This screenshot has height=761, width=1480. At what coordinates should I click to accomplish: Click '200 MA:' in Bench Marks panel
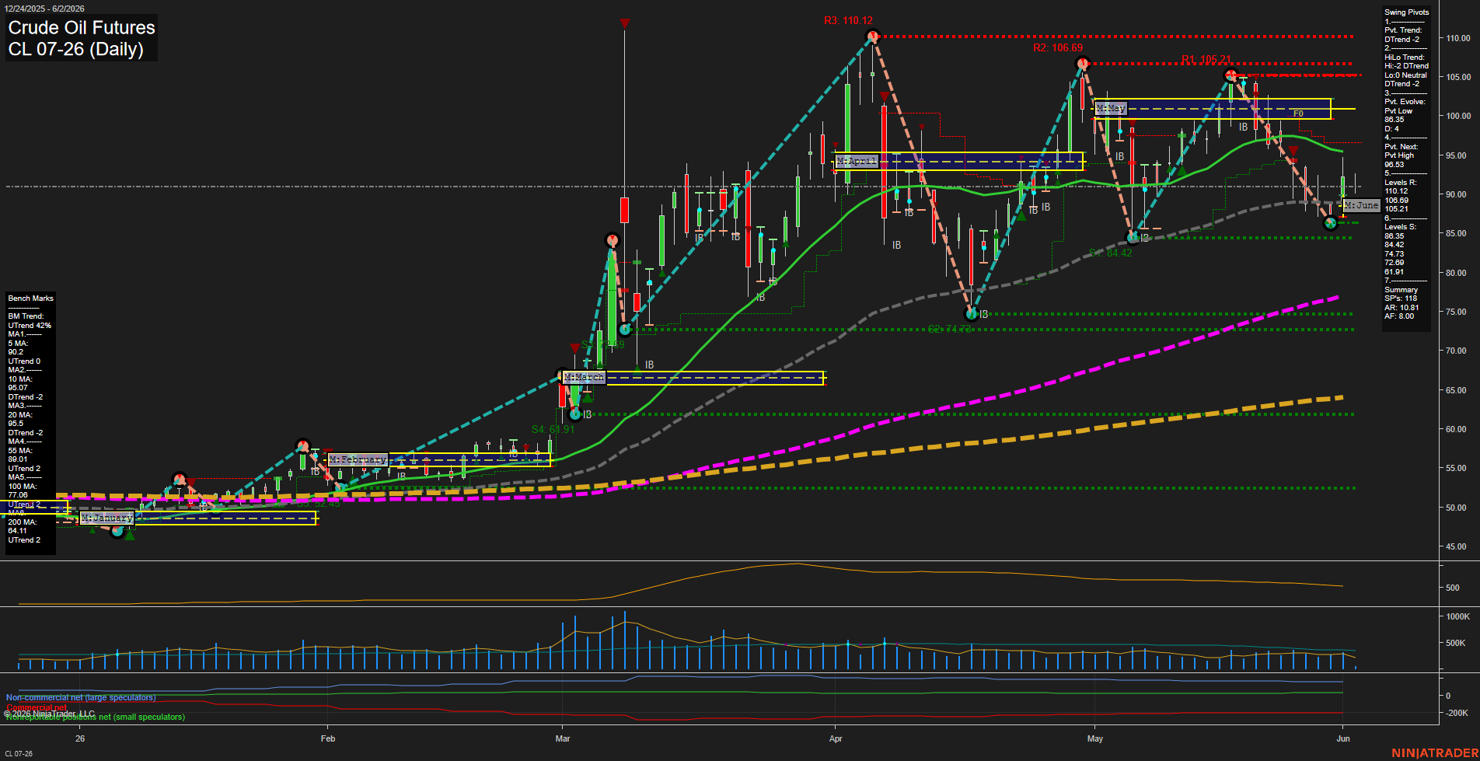pyautogui.click(x=22, y=522)
